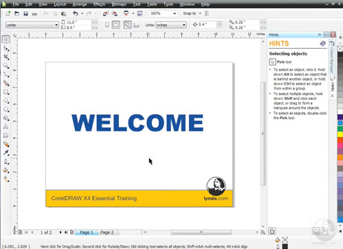Click the Save icon in the toolbar
Screen dimensions: 343x249
click(25, 14)
